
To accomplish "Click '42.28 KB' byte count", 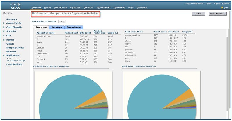I will [173, 44].
